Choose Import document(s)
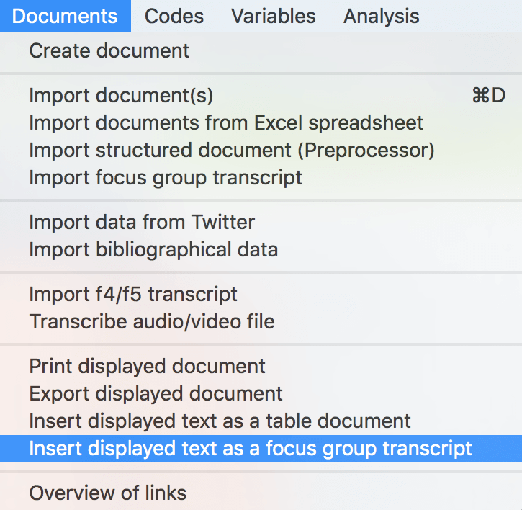This screenshot has width=522, height=510. (261, 95)
